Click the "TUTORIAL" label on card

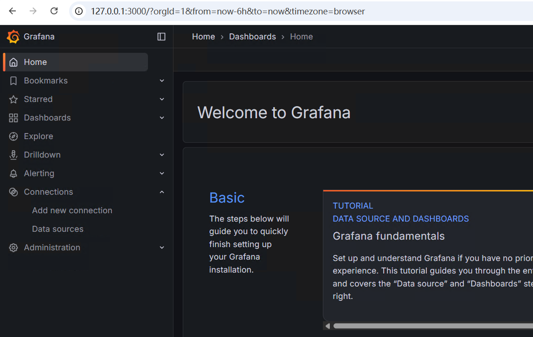[x=353, y=206]
